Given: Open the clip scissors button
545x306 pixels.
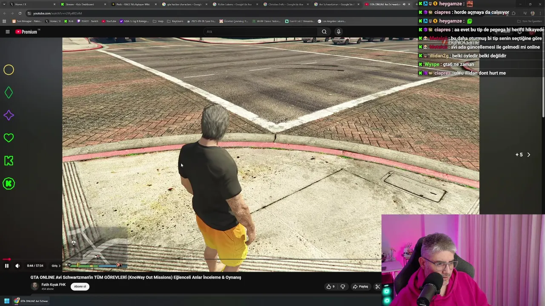Looking at the screenshot, I should point(377,286).
